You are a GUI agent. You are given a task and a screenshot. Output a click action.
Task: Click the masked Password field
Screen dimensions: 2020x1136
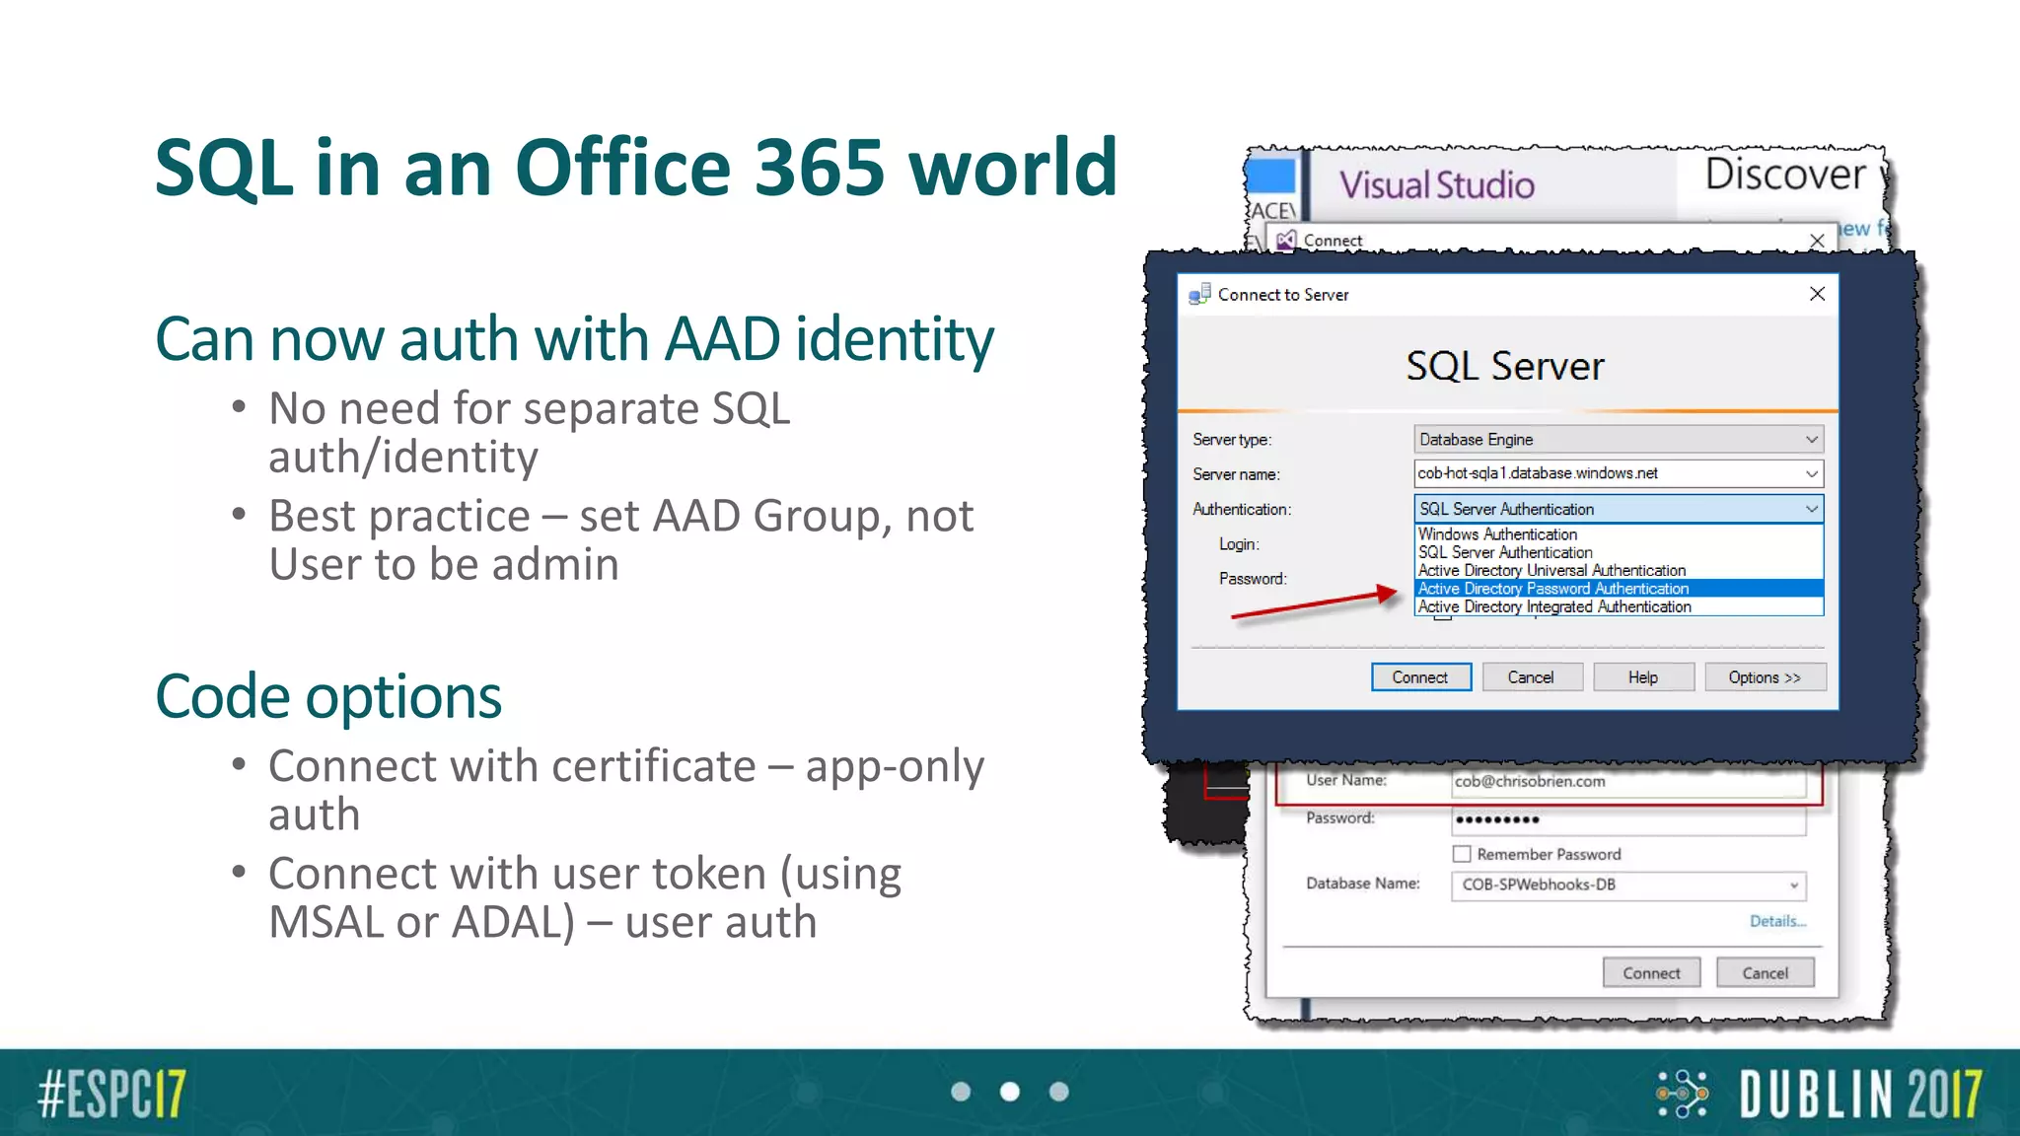[x=1628, y=819]
